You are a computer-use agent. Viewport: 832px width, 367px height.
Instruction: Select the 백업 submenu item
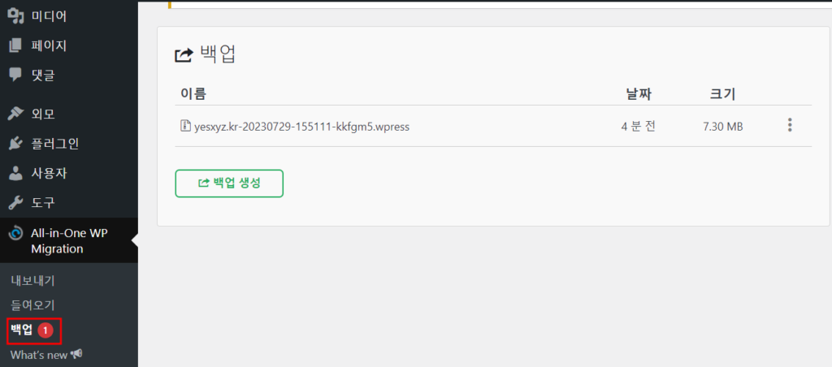(22, 330)
